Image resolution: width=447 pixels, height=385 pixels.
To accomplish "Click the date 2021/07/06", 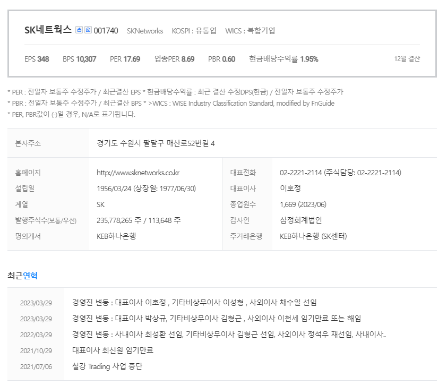I will [x=36, y=367].
